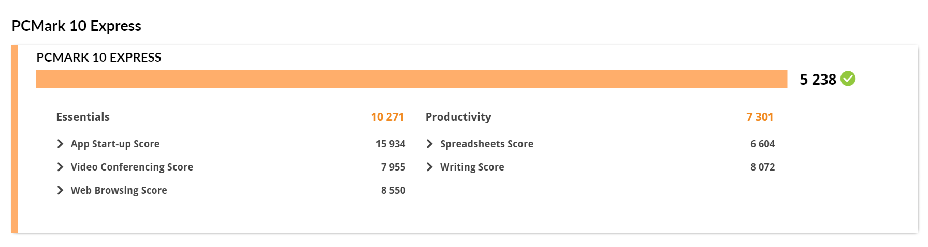Image resolution: width=928 pixels, height=247 pixels.
Task: Select the Video Conferencing Score label
Action: coord(132,167)
